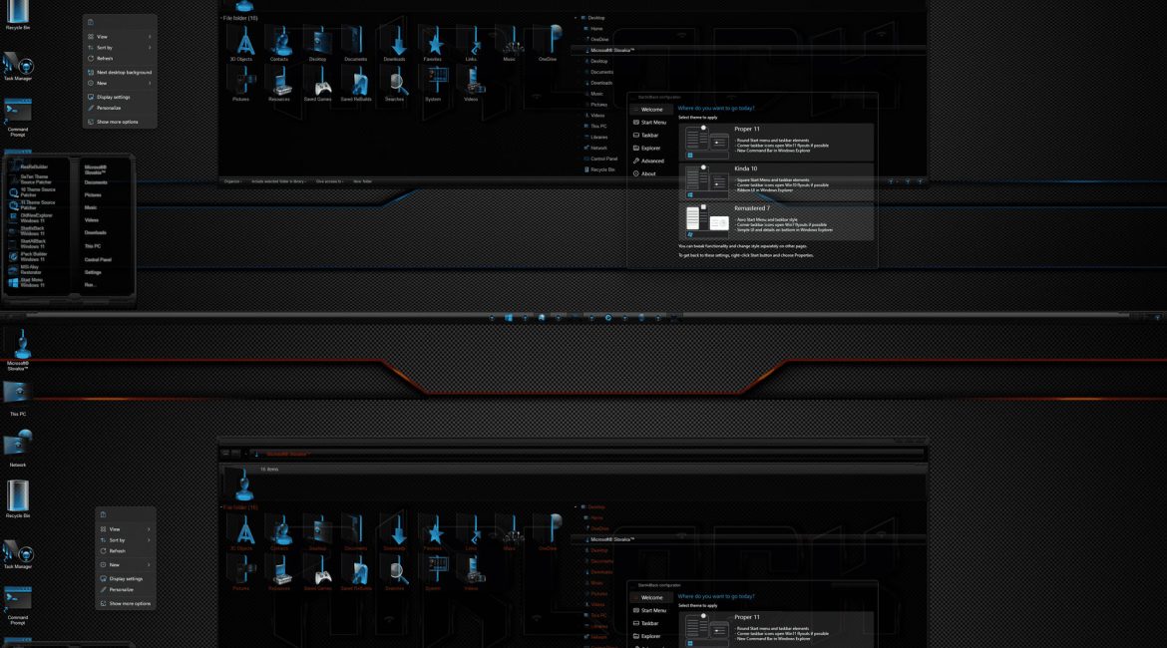Launch iPack Builder Windows 11
The height and width of the screenshot is (648, 1167).
tap(35, 257)
